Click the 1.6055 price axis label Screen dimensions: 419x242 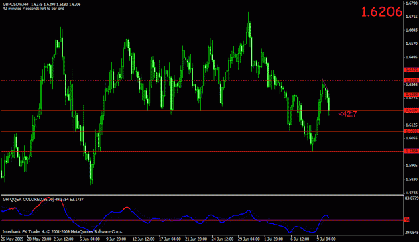(412, 138)
